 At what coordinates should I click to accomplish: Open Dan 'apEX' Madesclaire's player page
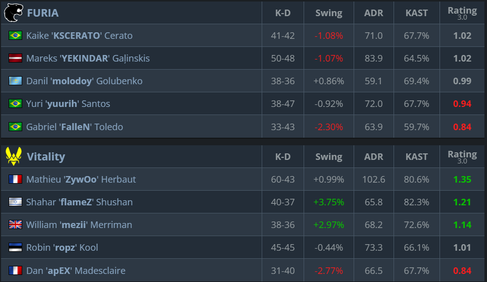coord(75,270)
